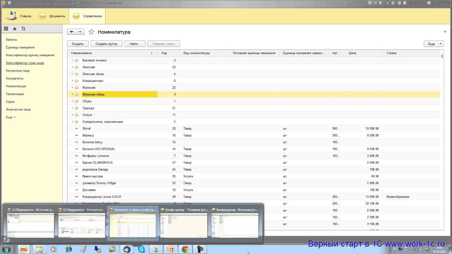
Task: Expand the Одежда group
Action: (x=72, y=108)
